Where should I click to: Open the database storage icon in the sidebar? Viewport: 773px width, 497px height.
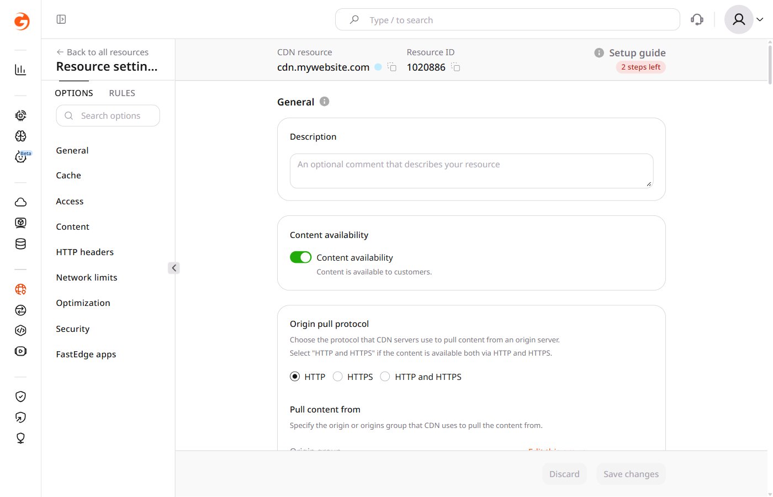[x=20, y=244]
